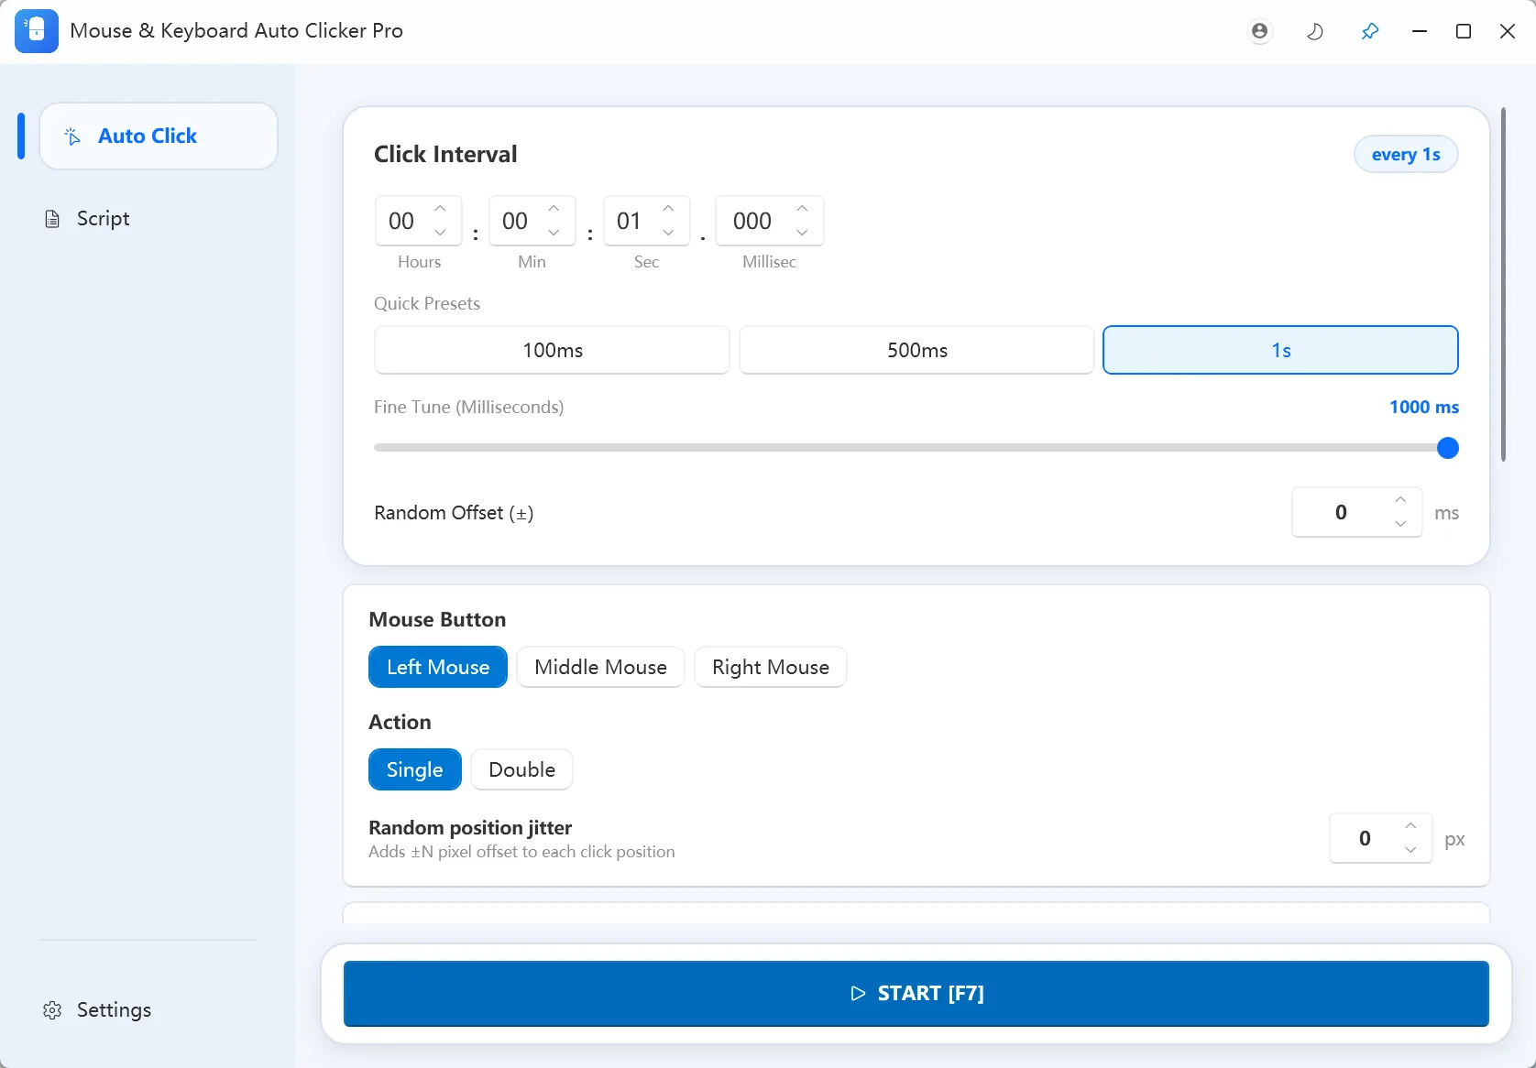Click the pin window on top icon
This screenshot has width=1536, height=1068.
1370,31
